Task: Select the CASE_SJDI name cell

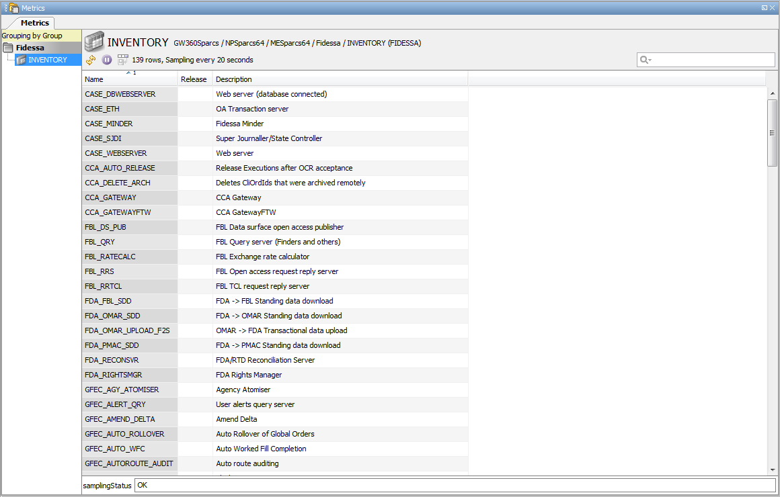Action: 129,138
